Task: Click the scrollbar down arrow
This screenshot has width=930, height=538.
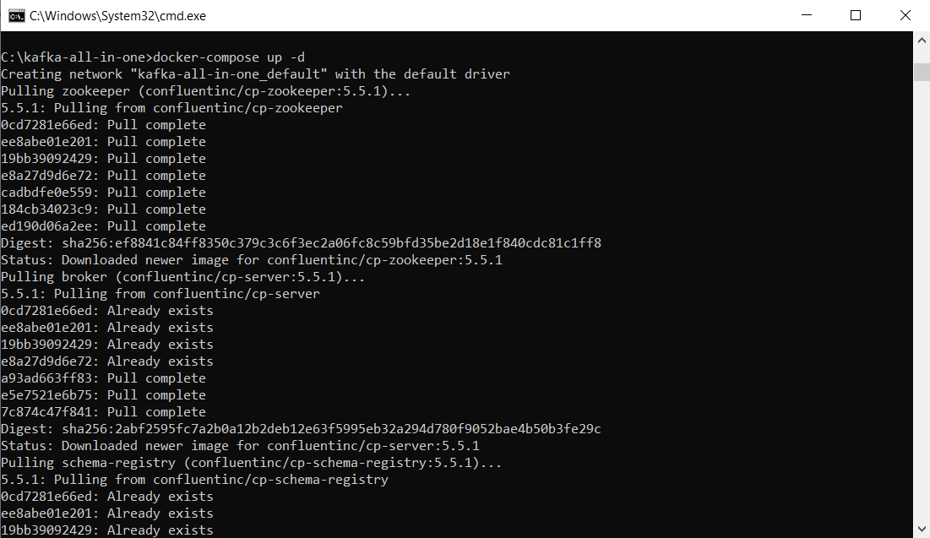Action: pyautogui.click(x=921, y=529)
